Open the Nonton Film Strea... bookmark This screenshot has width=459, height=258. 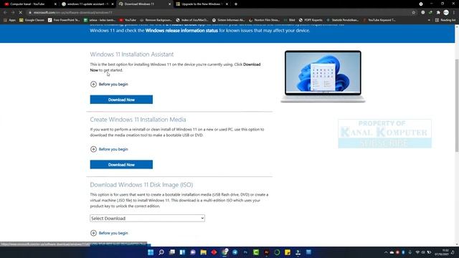tap(264, 20)
